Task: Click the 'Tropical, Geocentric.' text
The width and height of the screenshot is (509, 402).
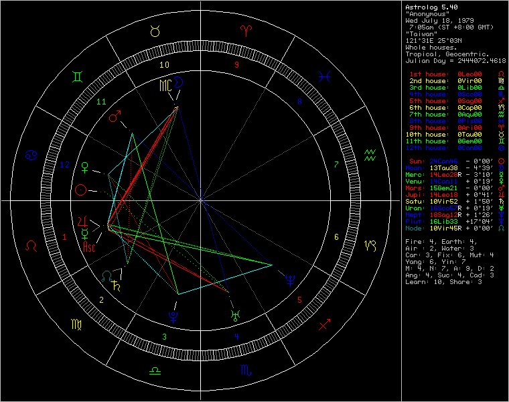Action: click(447, 54)
